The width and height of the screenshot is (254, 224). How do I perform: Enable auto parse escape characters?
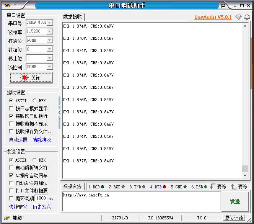pyautogui.click(x=11, y=168)
